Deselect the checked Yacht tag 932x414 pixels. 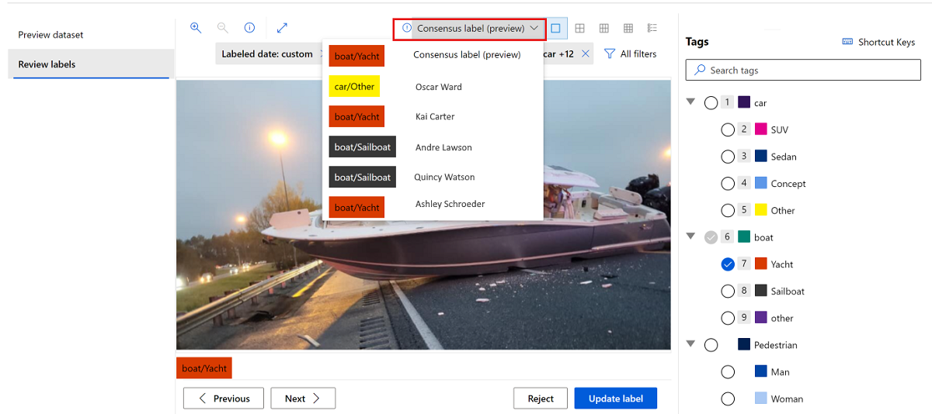(x=728, y=264)
